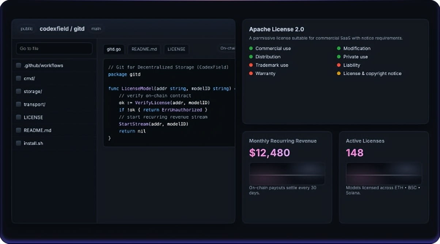
Task: Click the green dot beside Private use
Action: pos(339,57)
